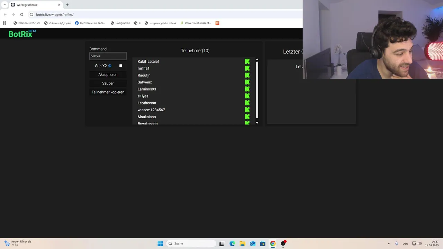Image resolution: width=443 pixels, height=249 pixels.
Task: Click Teilnehmer kopieren button
Action: point(108,92)
